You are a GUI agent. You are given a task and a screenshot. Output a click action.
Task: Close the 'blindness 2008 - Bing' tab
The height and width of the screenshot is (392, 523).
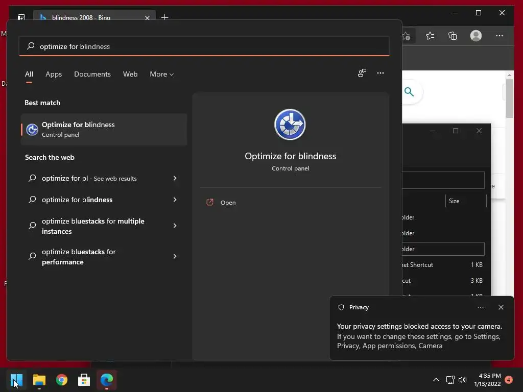(147, 18)
